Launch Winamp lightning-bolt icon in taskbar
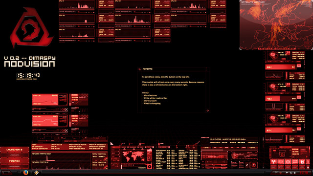The width and height of the screenshot is (313, 176). click(36, 173)
